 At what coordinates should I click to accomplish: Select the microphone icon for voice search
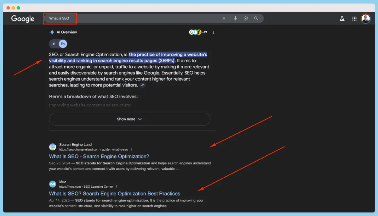pos(235,18)
